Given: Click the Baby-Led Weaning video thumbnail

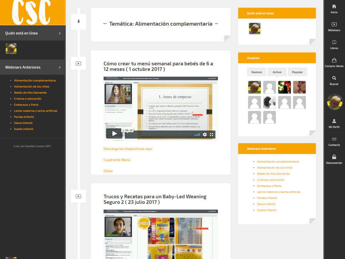Looking at the screenshot, I should (x=161, y=234).
